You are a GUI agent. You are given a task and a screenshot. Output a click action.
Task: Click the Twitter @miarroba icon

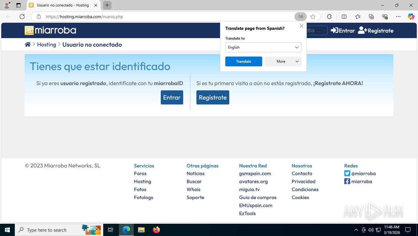click(x=347, y=173)
